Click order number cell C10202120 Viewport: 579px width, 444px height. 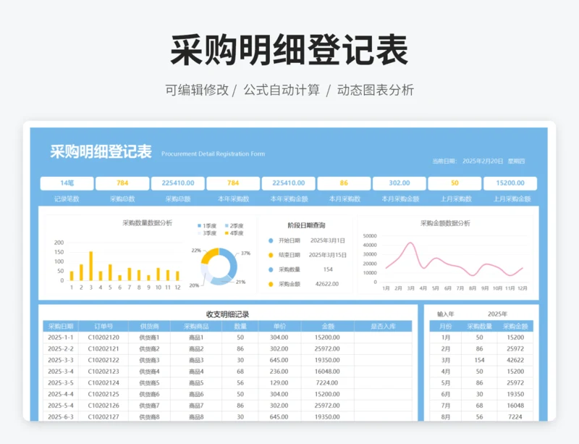click(103, 338)
